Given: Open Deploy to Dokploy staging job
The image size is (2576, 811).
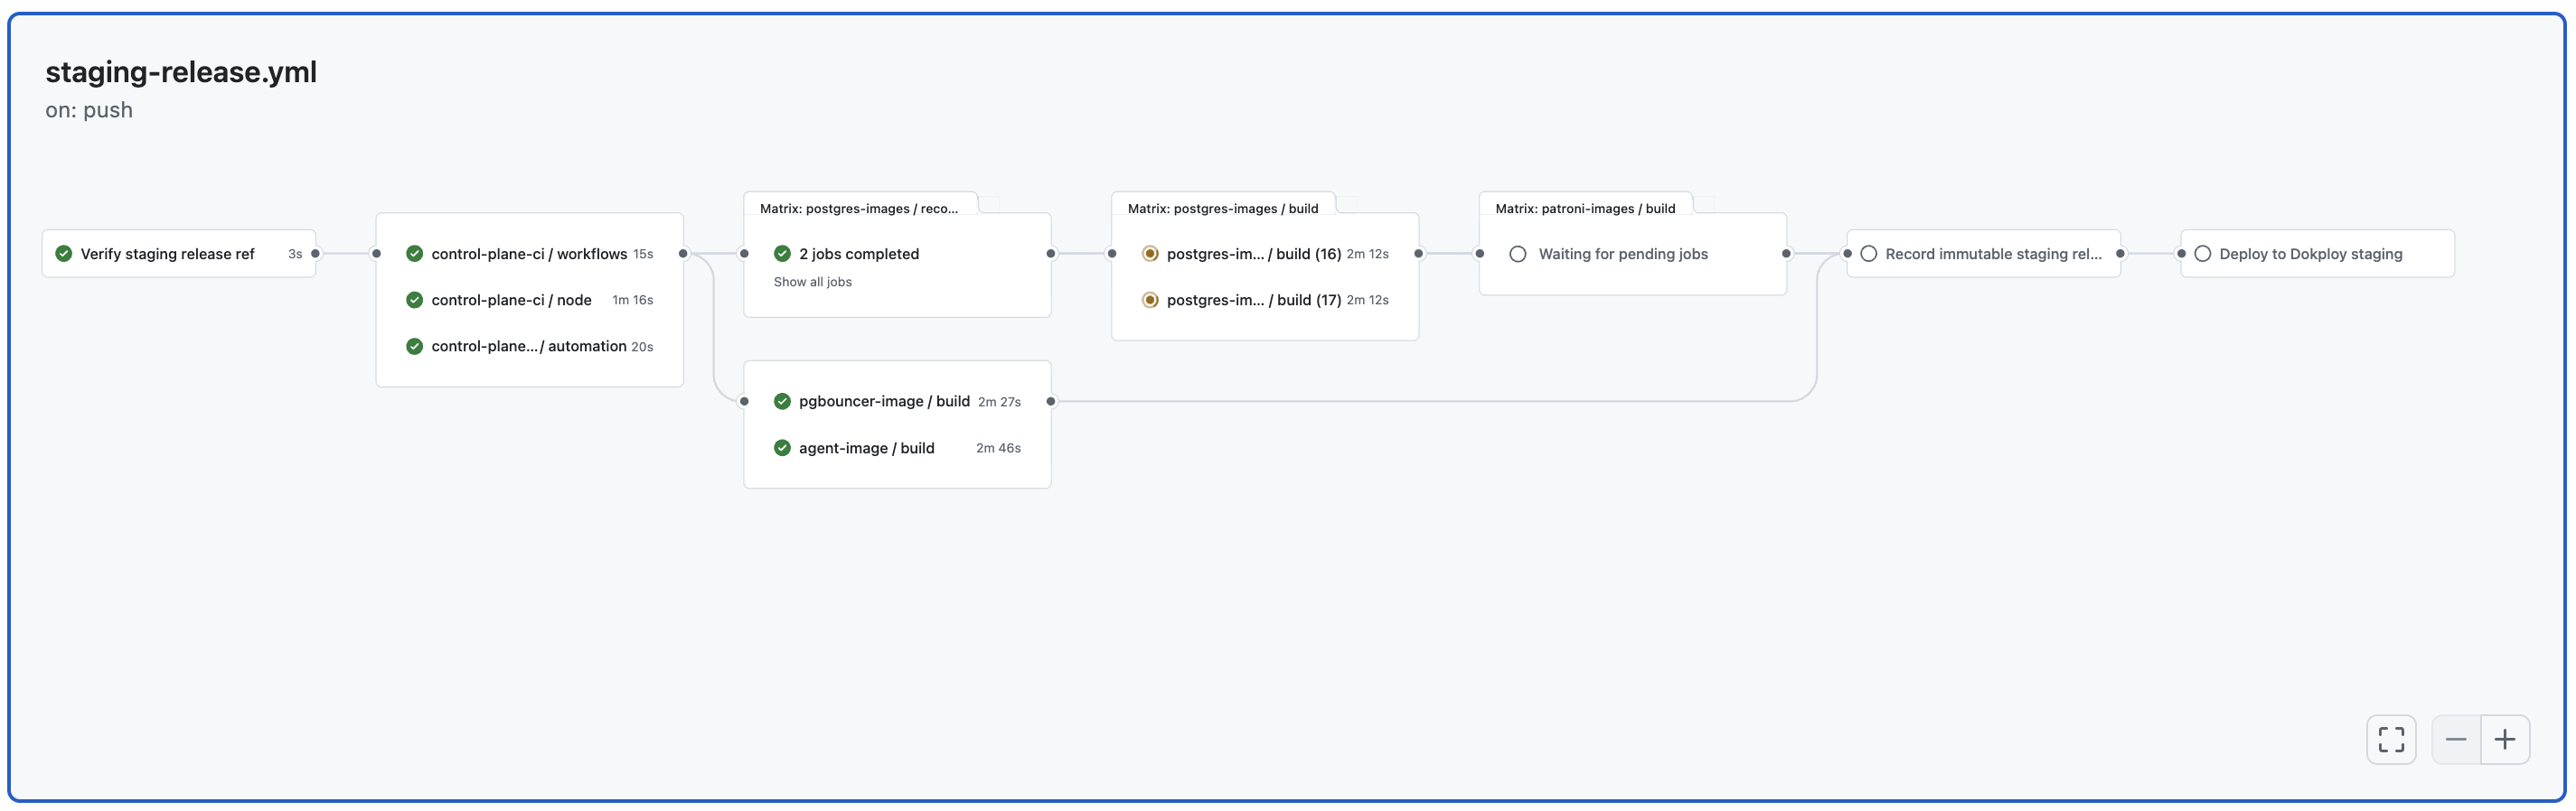Looking at the screenshot, I should pyautogui.click(x=2318, y=254).
